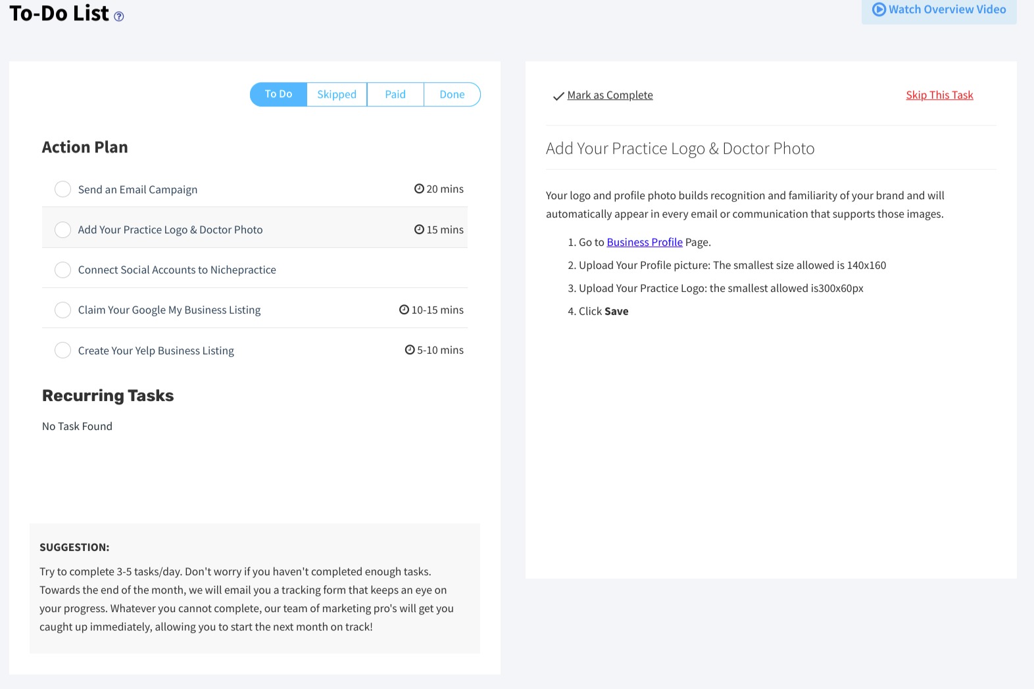
Task: Click the clock icon next to 10-15 mins
Action: (x=404, y=310)
